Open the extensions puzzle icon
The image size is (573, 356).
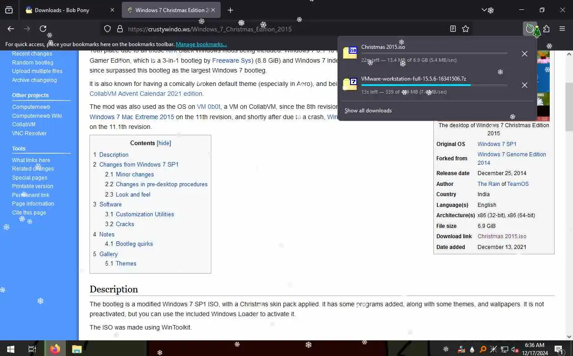[546, 29]
